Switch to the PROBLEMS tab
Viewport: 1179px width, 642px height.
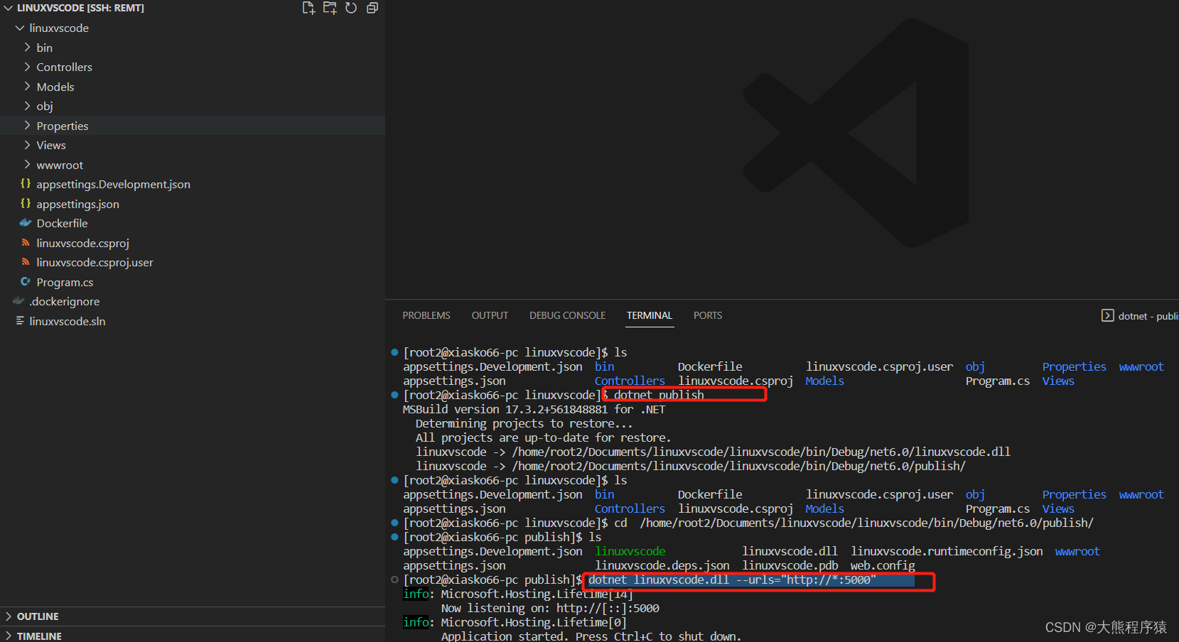[x=426, y=315]
